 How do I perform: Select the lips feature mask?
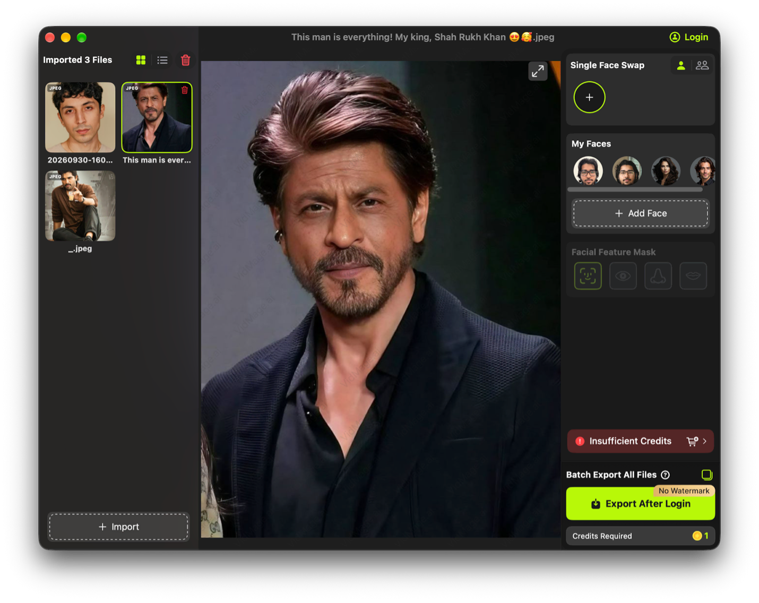point(693,275)
